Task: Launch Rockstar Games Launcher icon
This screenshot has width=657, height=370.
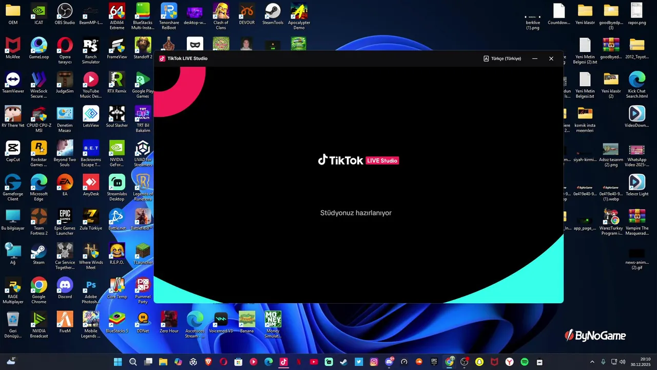Action: tap(39, 154)
